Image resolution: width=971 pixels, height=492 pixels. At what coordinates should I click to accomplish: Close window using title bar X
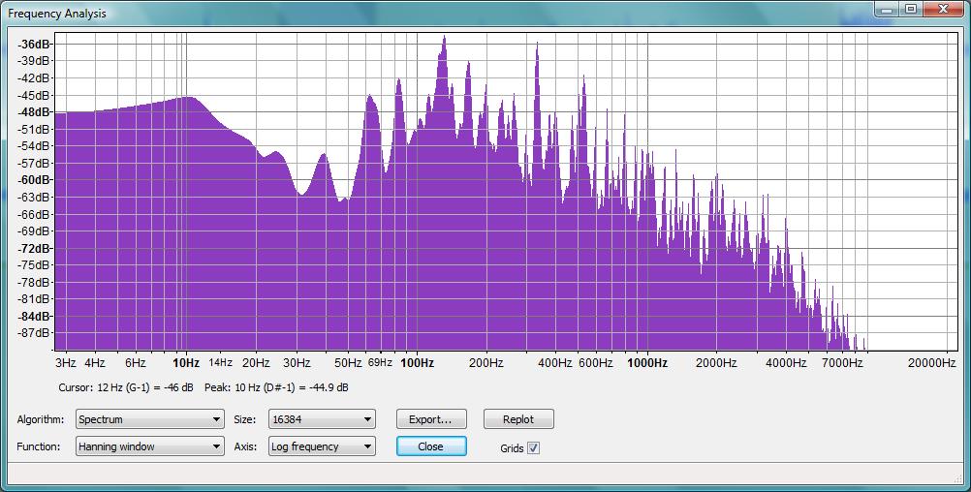pos(943,10)
